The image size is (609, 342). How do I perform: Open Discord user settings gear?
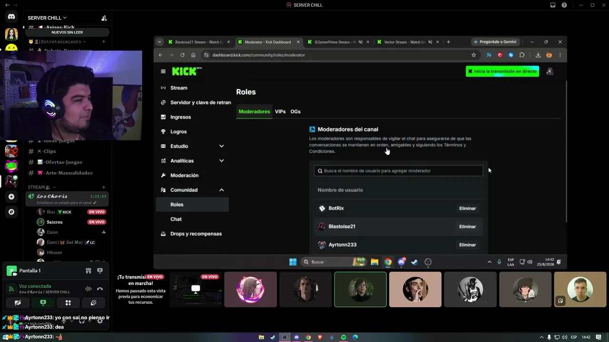[100, 321]
